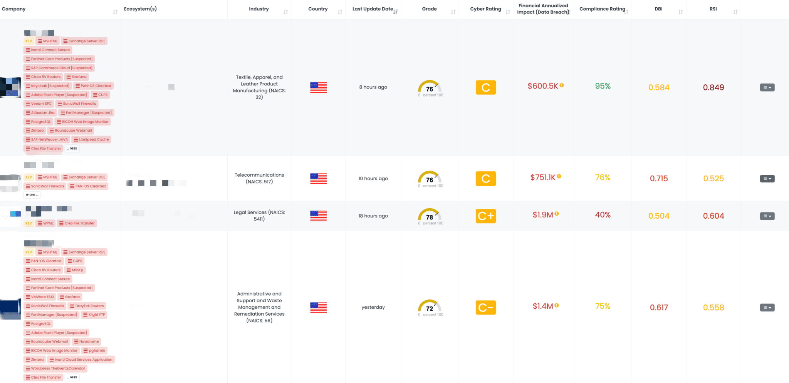Click the Exchange Server RCE vulnerability tag
789x383 pixels.
coord(84,41)
